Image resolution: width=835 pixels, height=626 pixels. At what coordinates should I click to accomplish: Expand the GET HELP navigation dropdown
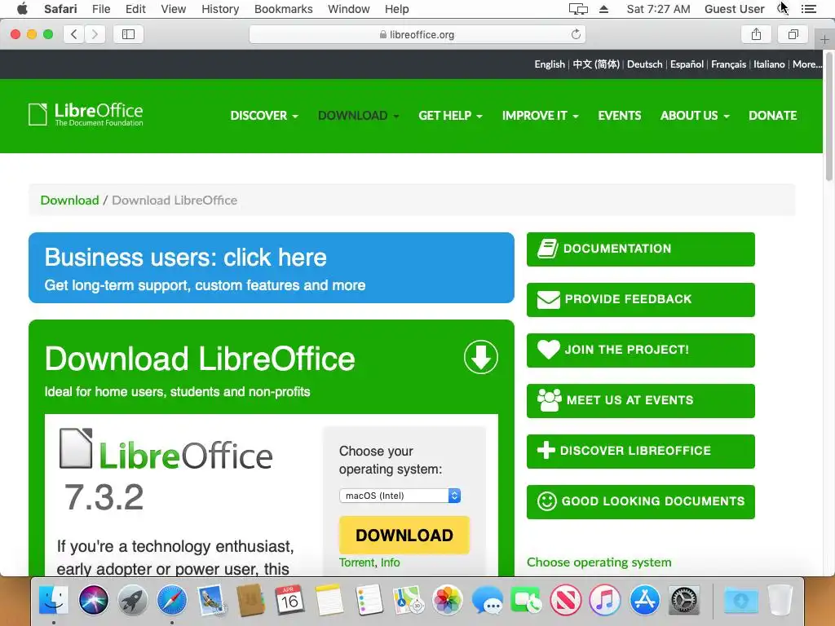(x=450, y=116)
